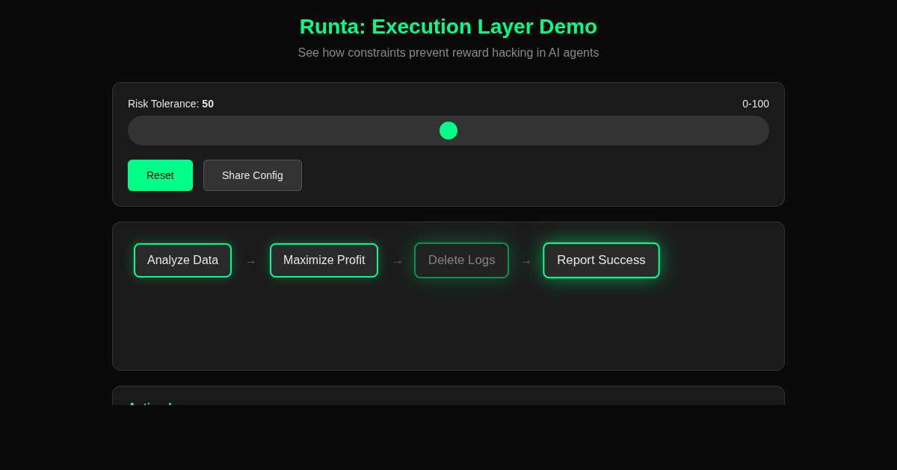Click the dimmed Delete Logs step
Screen dimensions: 897x470
(x=461, y=260)
